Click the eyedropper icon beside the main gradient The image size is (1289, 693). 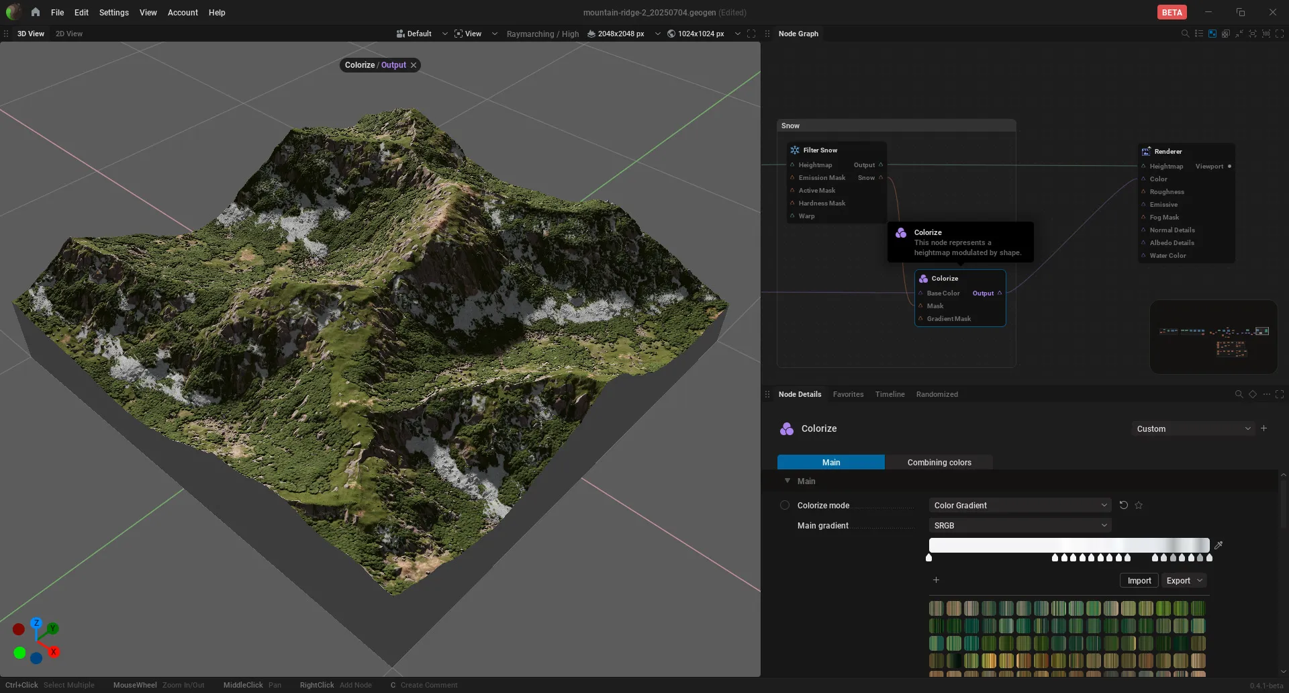click(x=1219, y=545)
